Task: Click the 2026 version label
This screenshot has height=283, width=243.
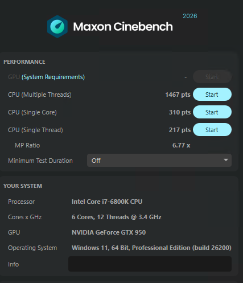Action: pos(190,16)
